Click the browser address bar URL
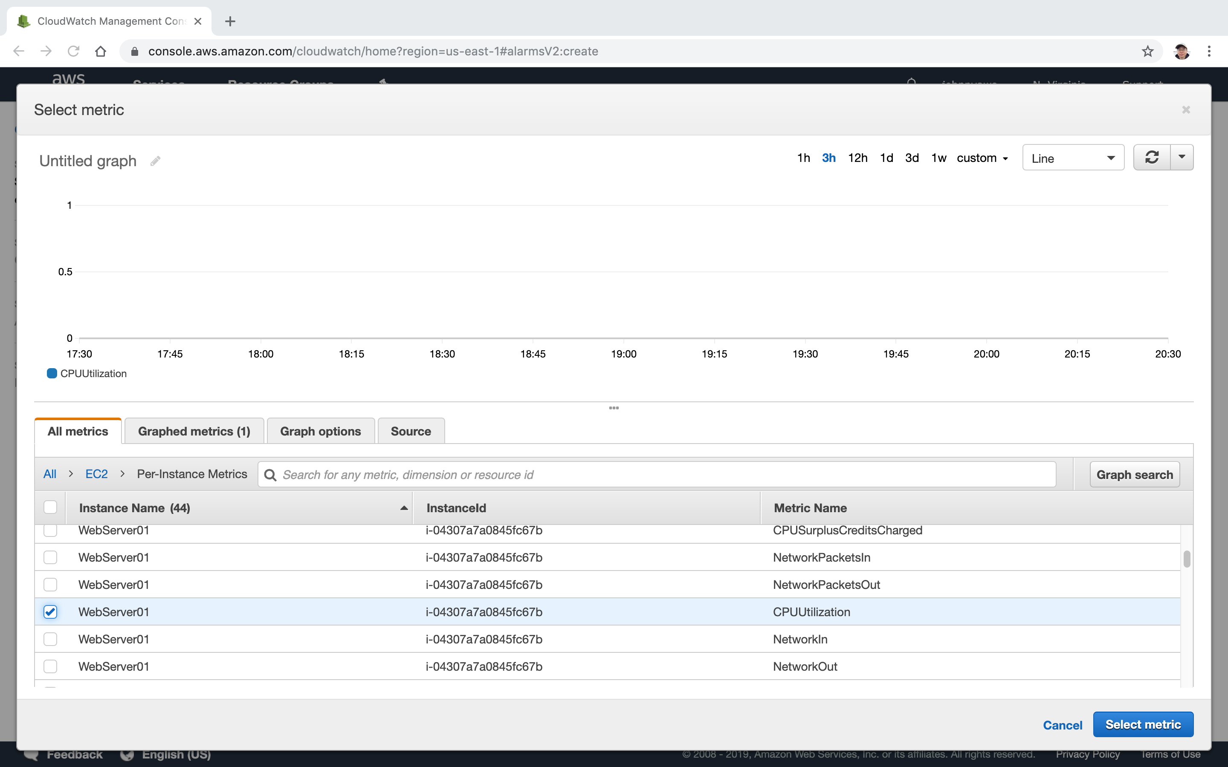 [373, 51]
